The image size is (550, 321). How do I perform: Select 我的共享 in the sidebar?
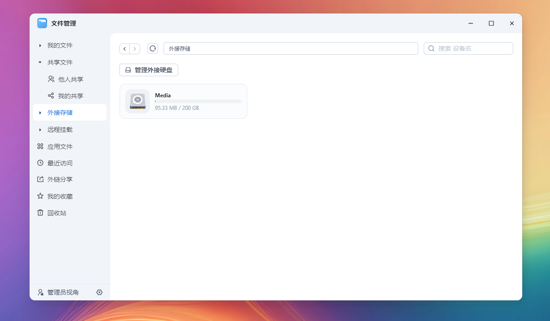(70, 96)
